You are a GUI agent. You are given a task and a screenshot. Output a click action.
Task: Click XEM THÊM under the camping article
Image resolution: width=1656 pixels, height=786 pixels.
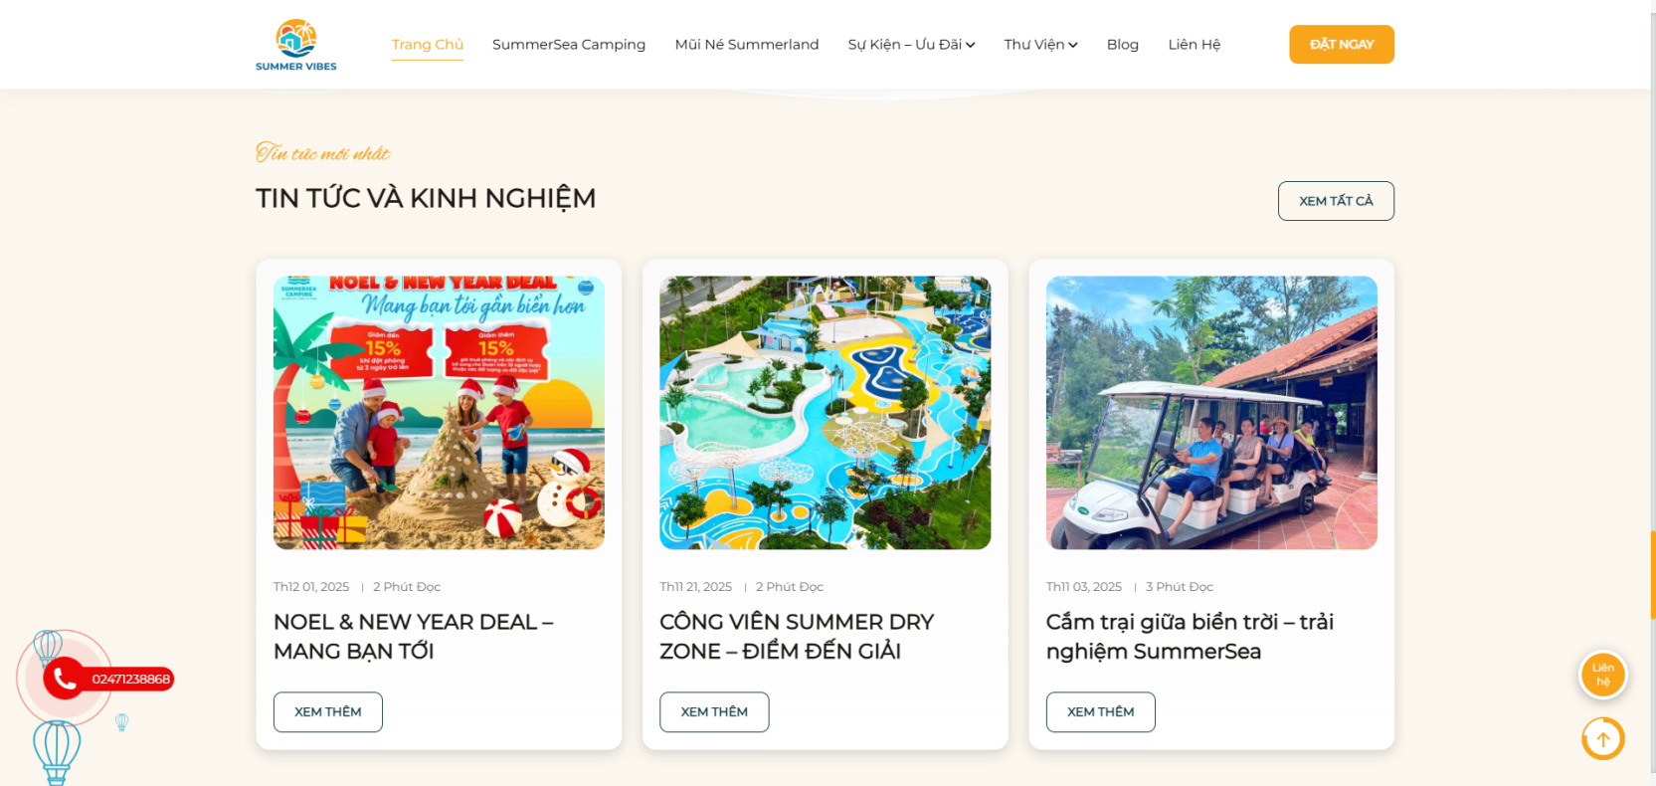[x=1100, y=712]
